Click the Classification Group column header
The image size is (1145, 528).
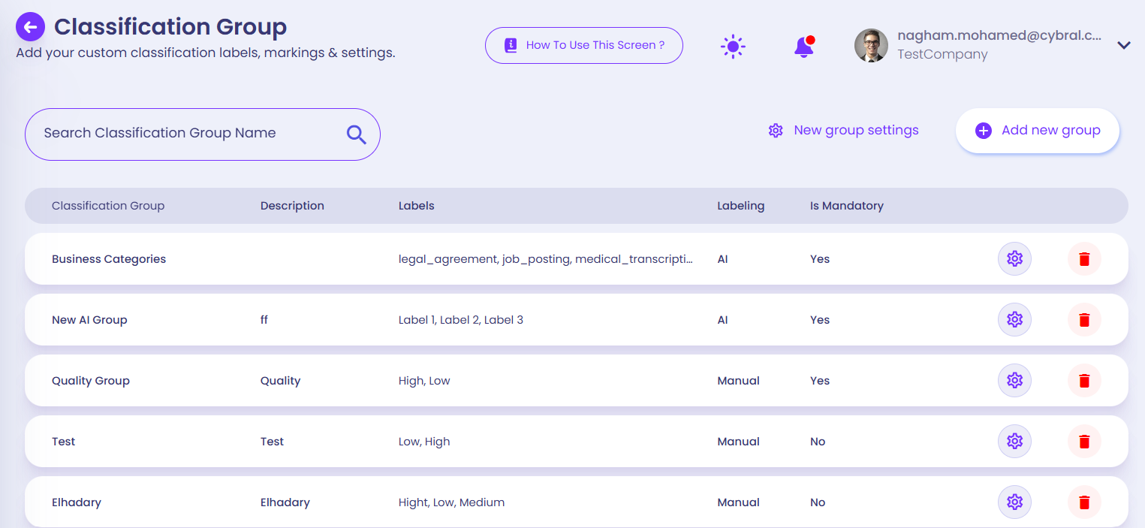(x=108, y=206)
